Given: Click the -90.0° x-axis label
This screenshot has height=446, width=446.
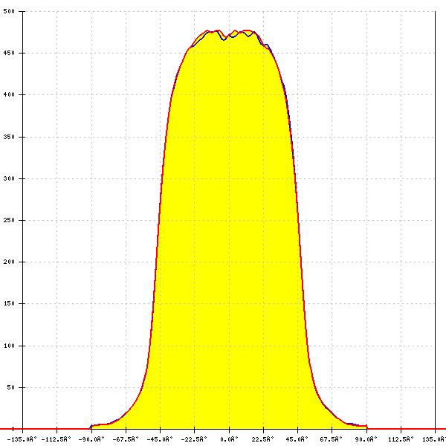Looking at the screenshot, I should click(x=92, y=439).
